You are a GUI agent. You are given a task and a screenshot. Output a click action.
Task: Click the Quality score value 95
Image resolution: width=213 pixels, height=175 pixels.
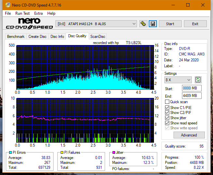coord(202,146)
